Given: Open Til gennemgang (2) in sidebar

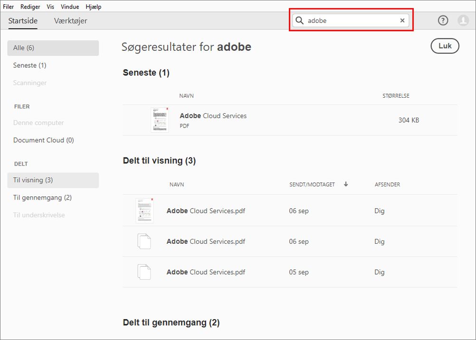Looking at the screenshot, I should click(x=42, y=198).
